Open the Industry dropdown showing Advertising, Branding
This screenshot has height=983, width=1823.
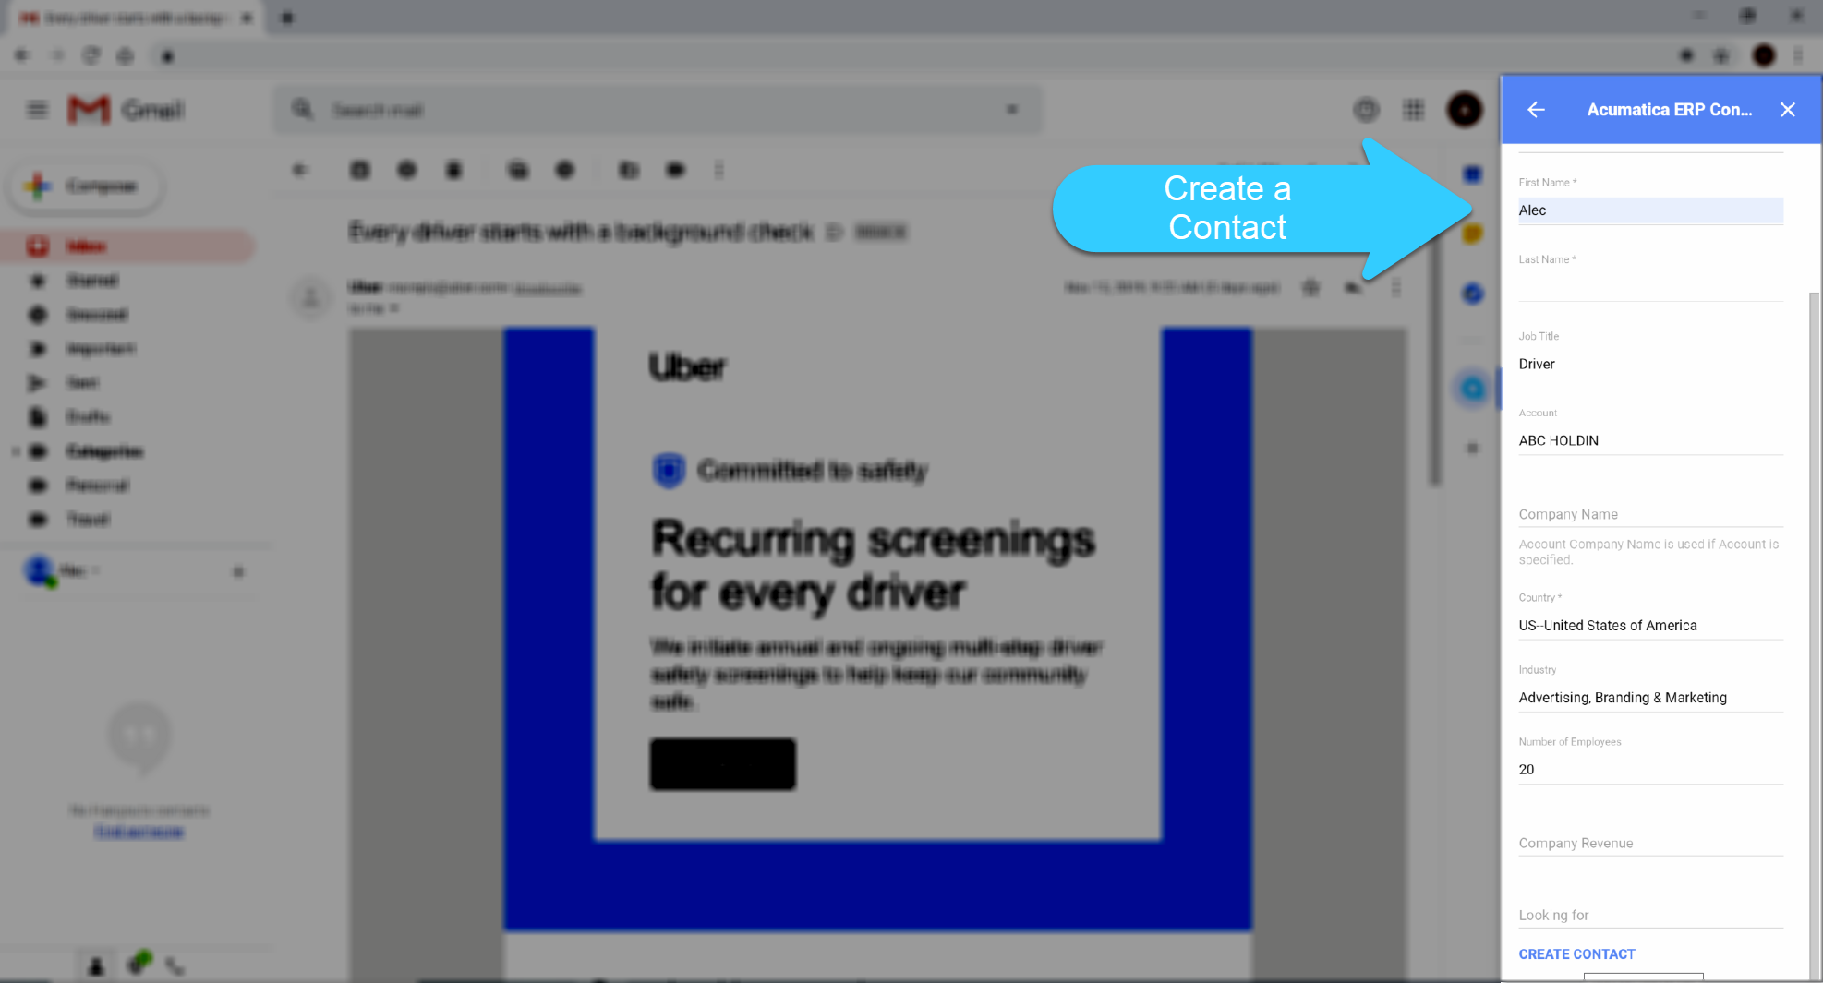[1650, 697]
